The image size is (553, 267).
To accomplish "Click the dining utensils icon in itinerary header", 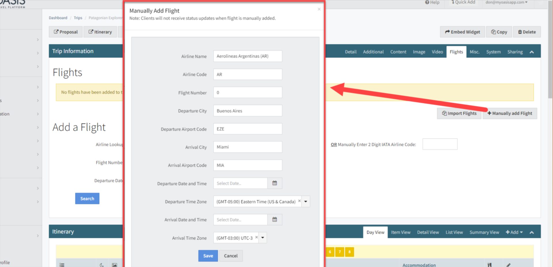I will [x=489, y=265].
